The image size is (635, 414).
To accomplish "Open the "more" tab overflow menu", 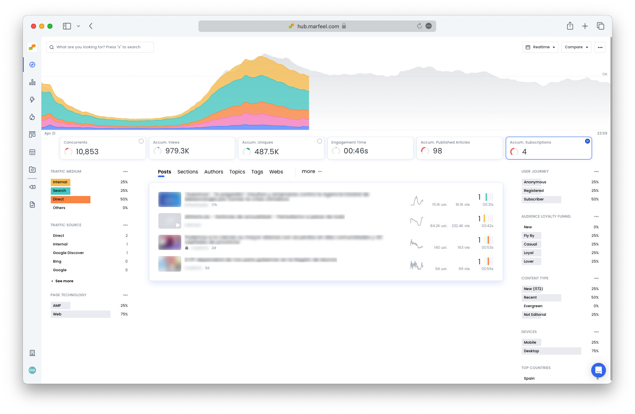I will tap(311, 171).
